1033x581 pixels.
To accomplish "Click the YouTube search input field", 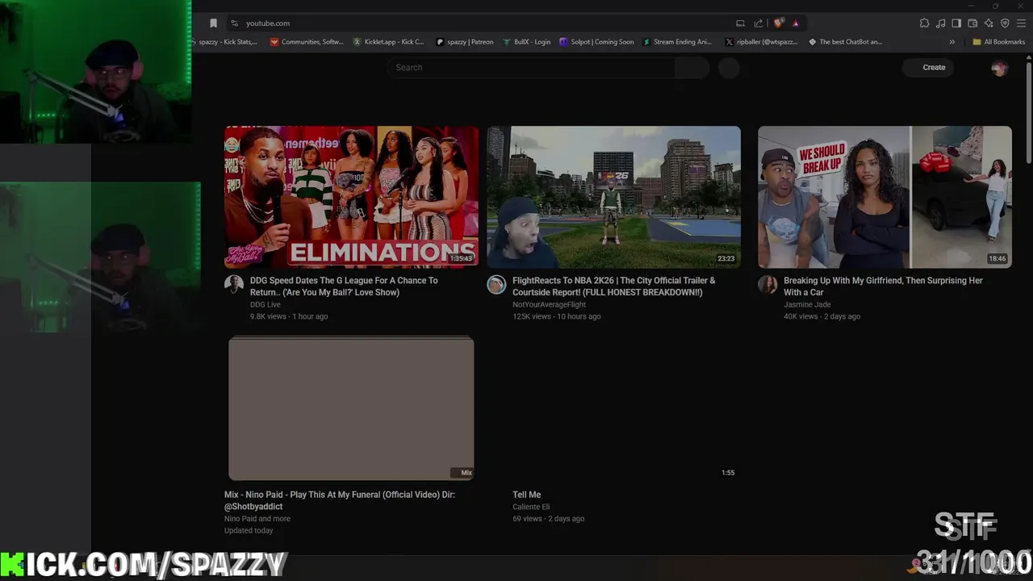I will coord(531,68).
